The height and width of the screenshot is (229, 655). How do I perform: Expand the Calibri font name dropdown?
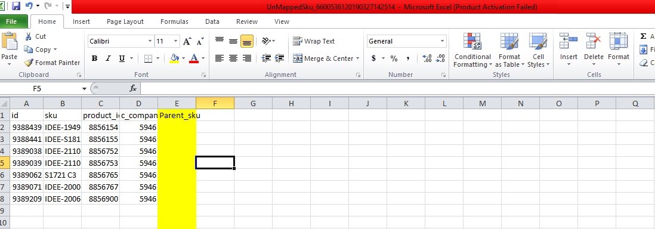(150, 41)
